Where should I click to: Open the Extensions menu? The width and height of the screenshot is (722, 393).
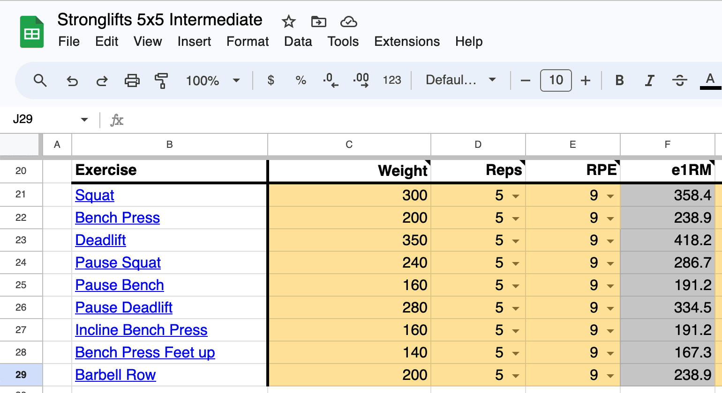[407, 42]
